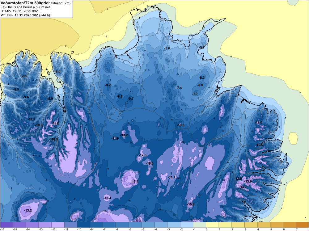
Task: Click the initialization time 'IT: Mið. 12. 11. 2025 00Z'
Action: (x=19, y=11)
